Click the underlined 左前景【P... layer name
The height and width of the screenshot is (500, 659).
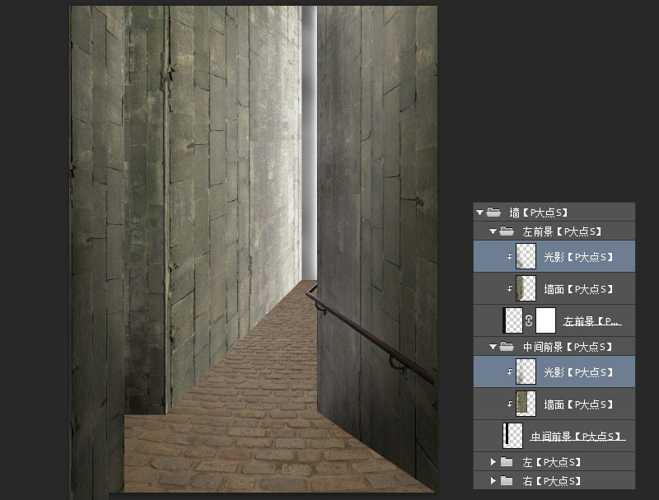pos(591,321)
